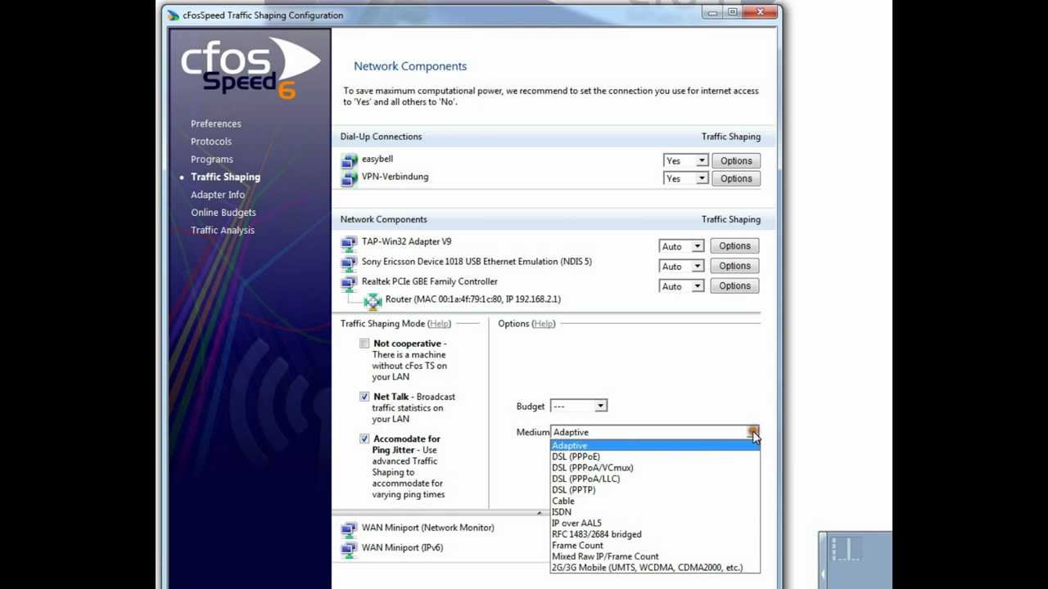Image resolution: width=1048 pixels, height=589 pixels.
Task: Uncheck the Net Talk checkbox
Action: point(364,397)
